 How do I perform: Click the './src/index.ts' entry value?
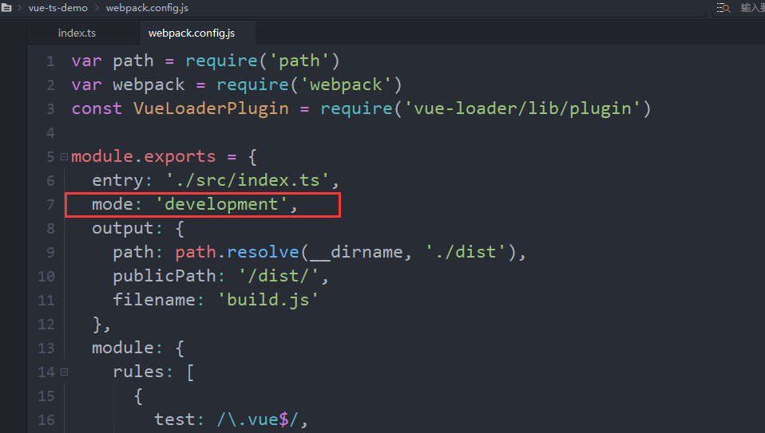(252, 181)
